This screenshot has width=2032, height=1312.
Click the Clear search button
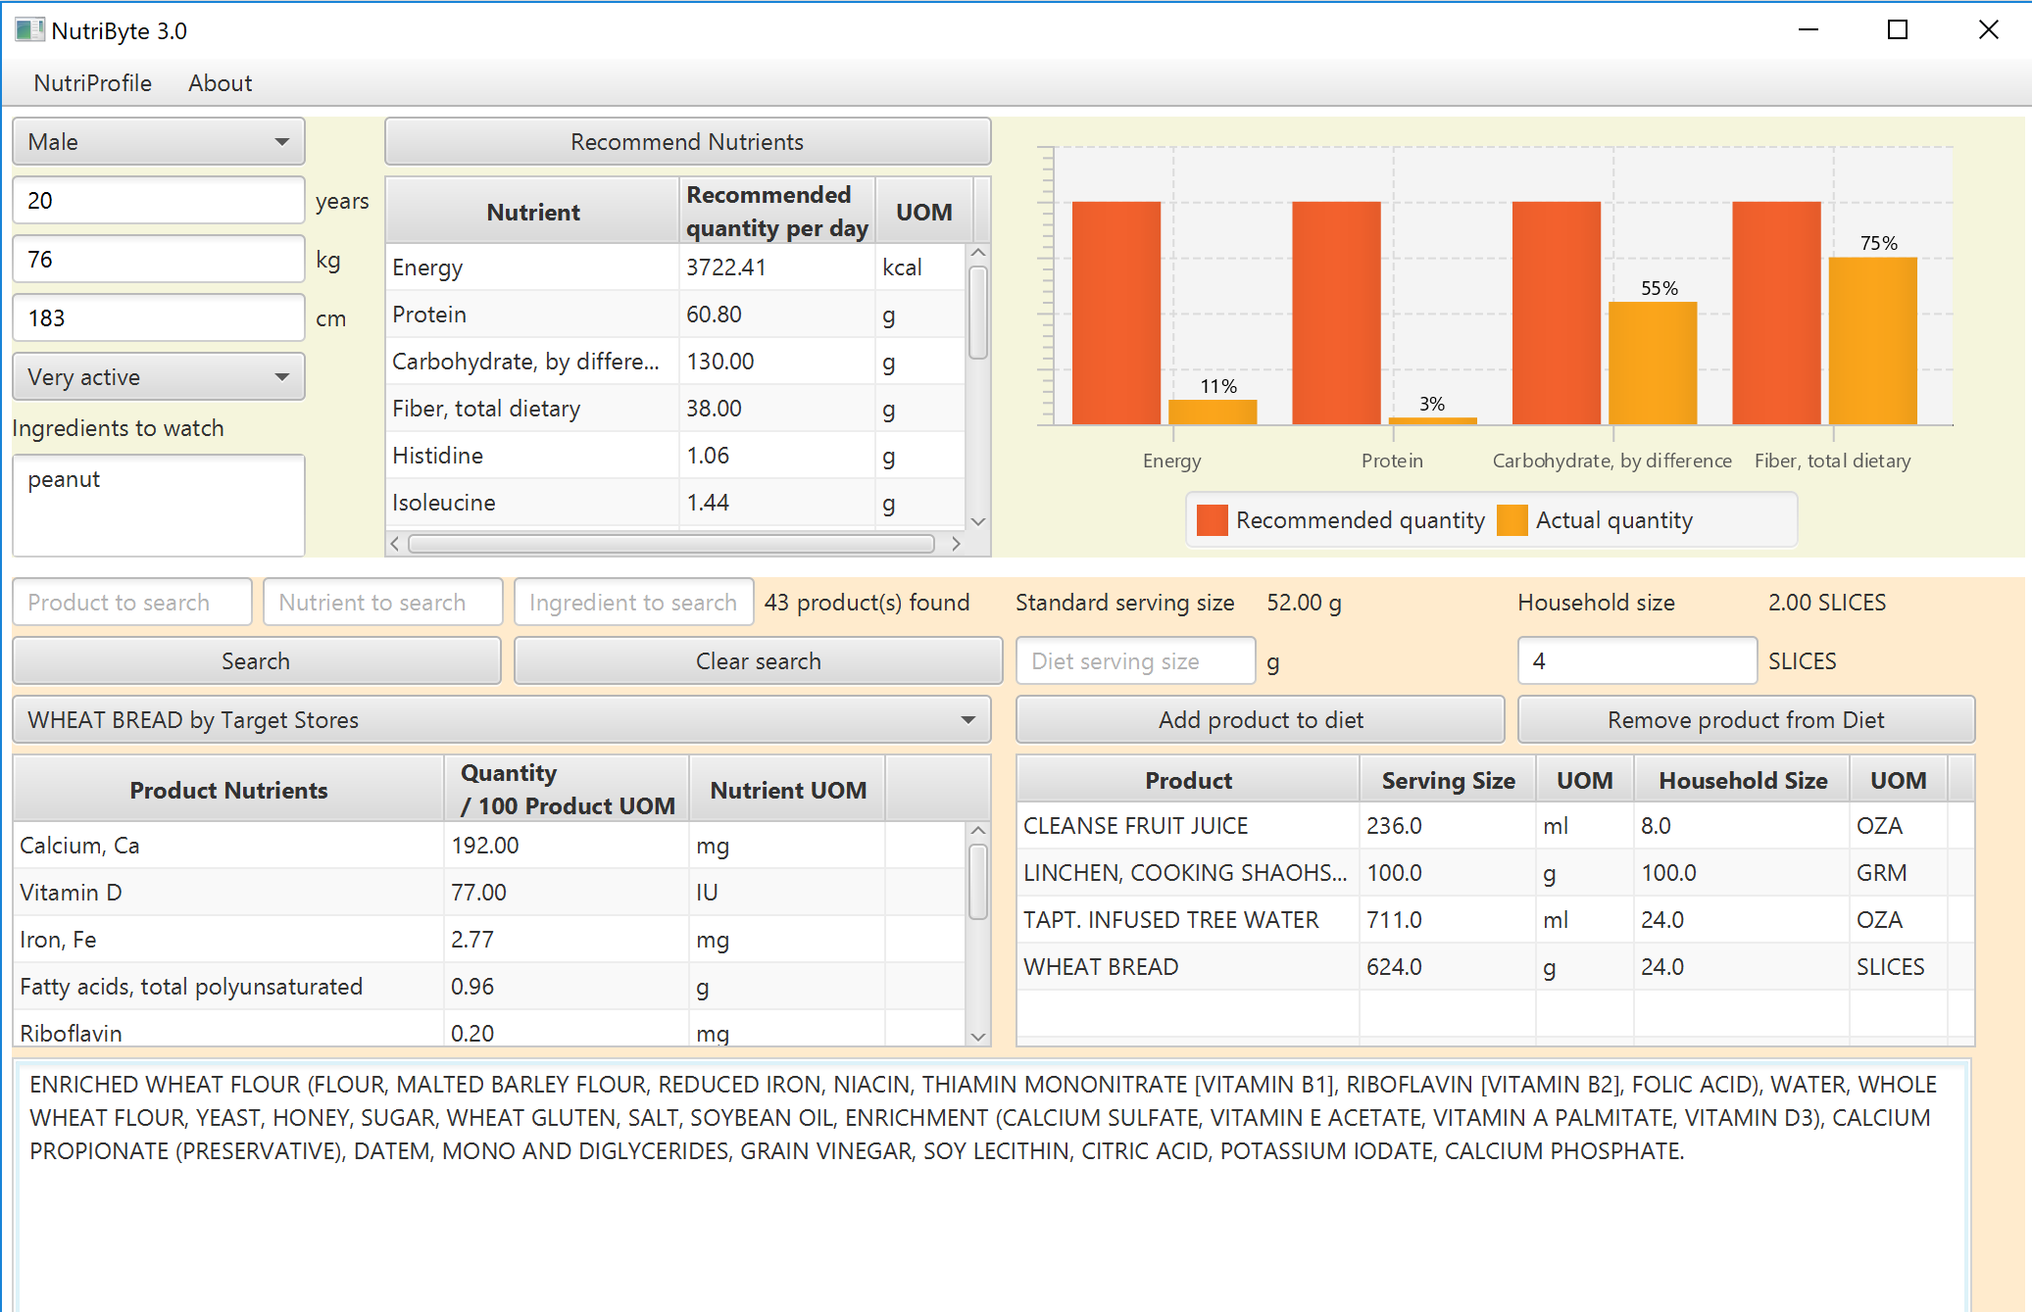[758, 661]
